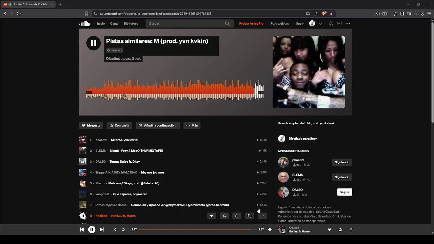Skip to the next track in player bar
Image resolution: width=434 pixels, height=244 pixels.
point(101,229)
